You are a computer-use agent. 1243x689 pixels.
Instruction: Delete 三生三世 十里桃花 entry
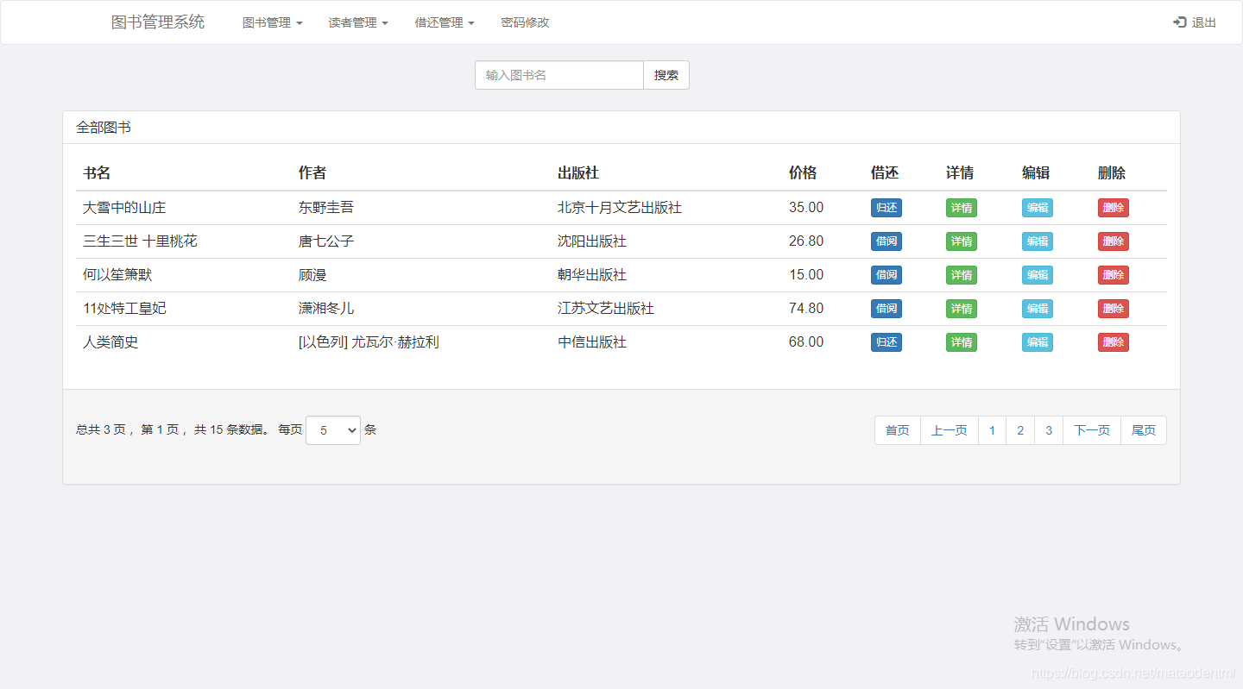1114,241
